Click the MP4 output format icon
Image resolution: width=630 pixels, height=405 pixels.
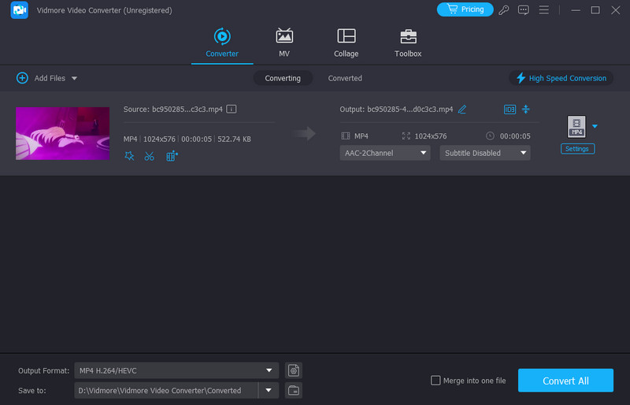(576, 127)
